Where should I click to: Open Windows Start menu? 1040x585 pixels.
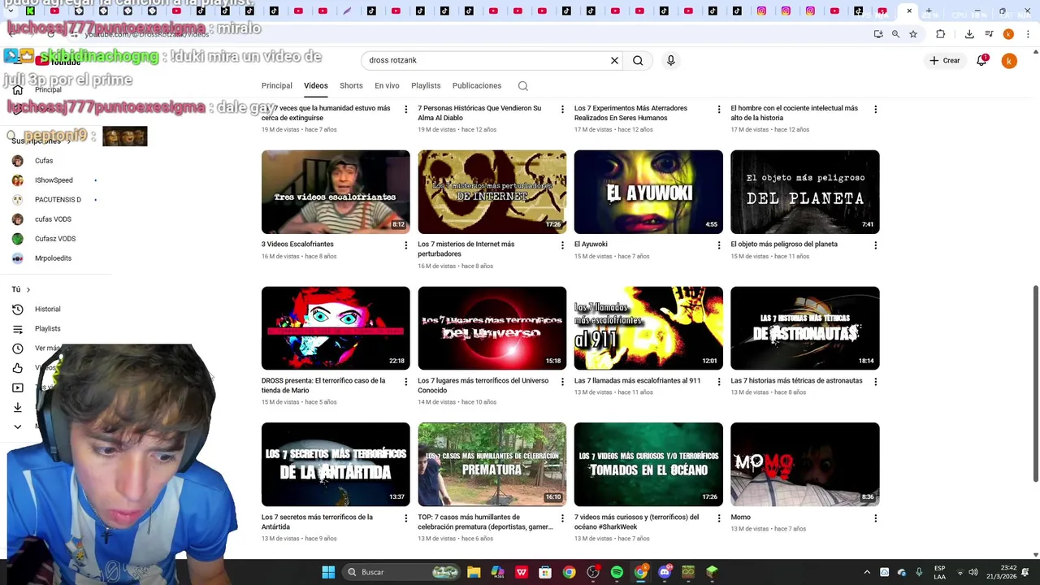pyautogui.click(x=328, y=572)
